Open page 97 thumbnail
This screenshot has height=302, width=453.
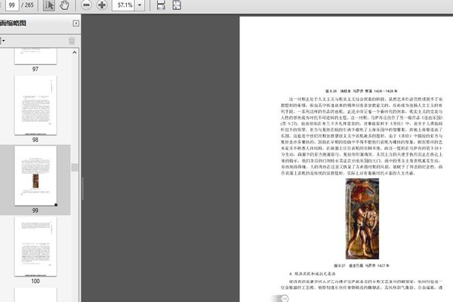pos(35,56)
